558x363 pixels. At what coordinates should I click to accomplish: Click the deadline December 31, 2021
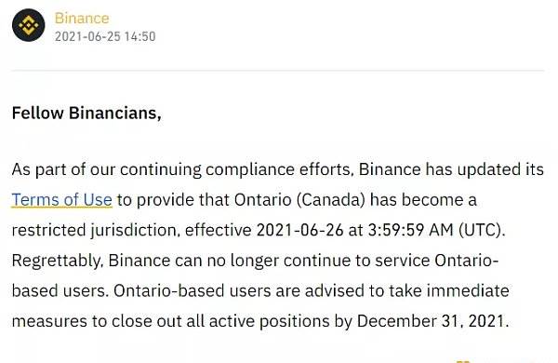click(432, 321)
